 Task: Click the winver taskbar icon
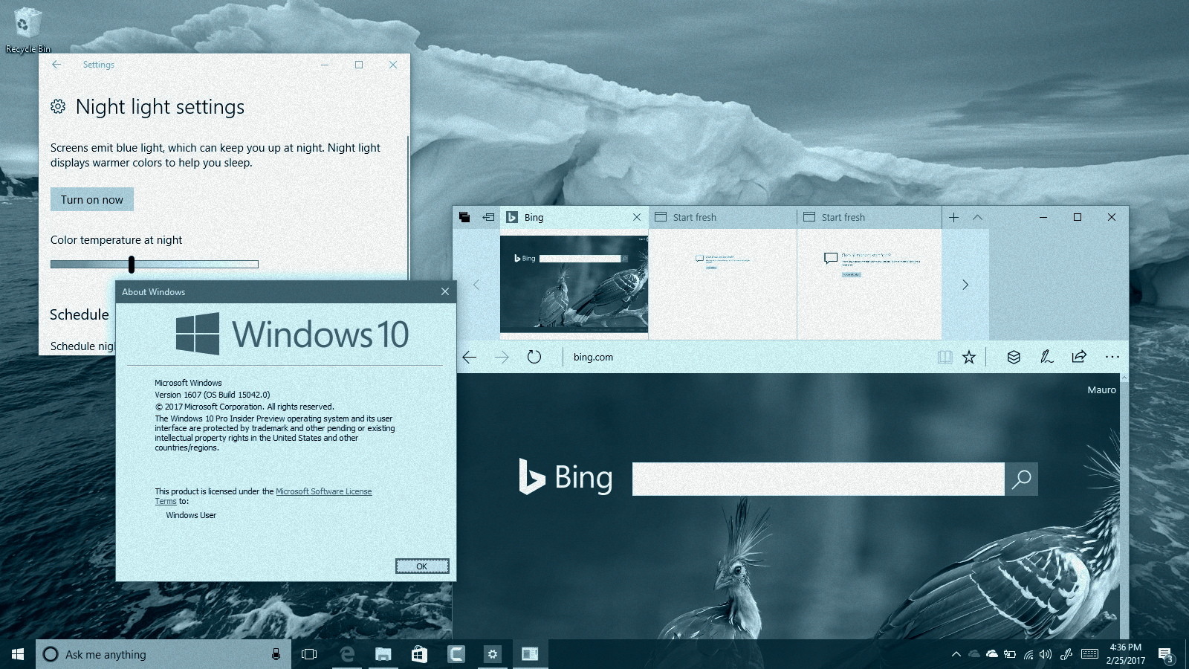pos(529,654)
